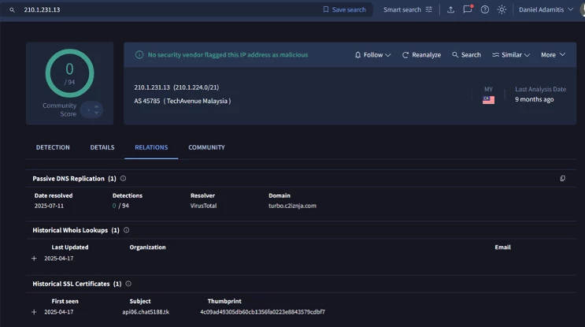Switch to the DETAILS tab
Image resolution: width=585 pixels, height=327 pixels.
point(102,147)
